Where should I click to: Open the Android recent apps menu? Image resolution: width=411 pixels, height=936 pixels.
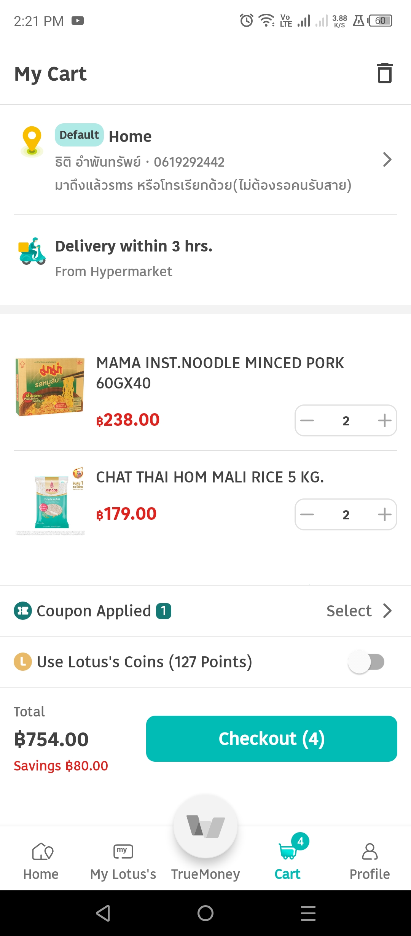pos(308,913)
